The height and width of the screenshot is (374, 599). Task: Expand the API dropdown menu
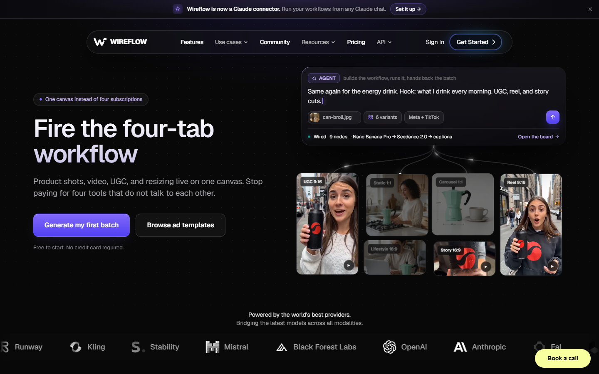tap(384, 42)
